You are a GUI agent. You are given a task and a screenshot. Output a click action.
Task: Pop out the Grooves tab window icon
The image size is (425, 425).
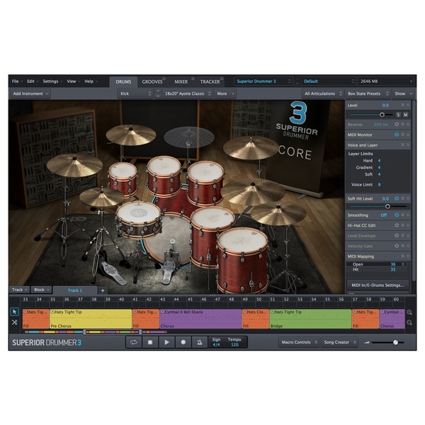[x=164, y=79]
